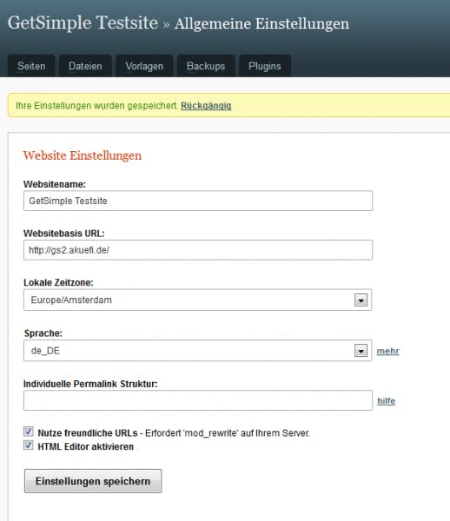
Task: Open the hilfe permalink help link
Action: [x=387, y=400]
